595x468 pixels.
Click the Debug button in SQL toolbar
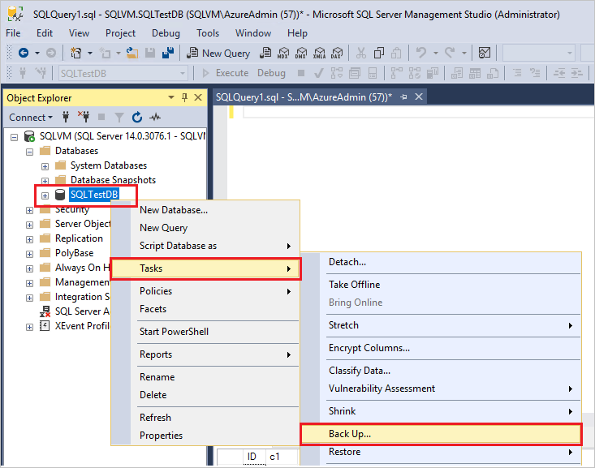tap(271, 73)
